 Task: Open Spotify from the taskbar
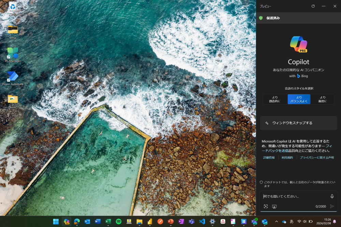pyautogui.click(x=119, y=222)
